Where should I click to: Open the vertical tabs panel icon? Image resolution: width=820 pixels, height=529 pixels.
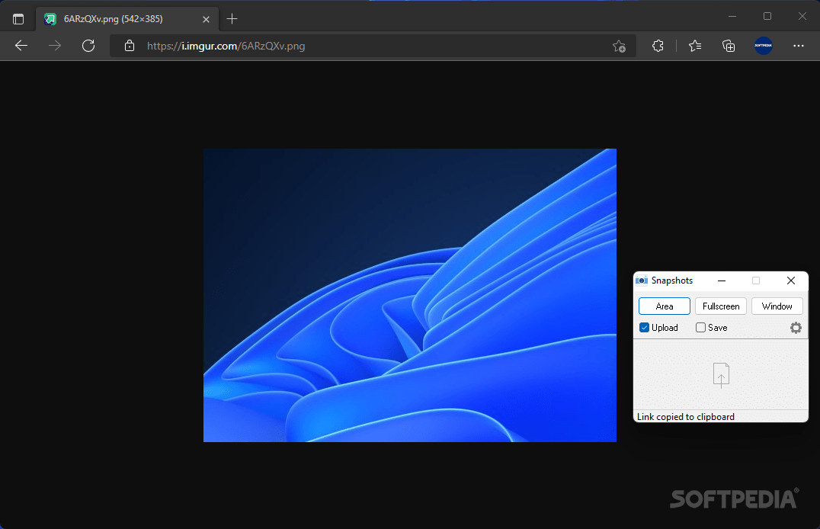coord(18,19)
